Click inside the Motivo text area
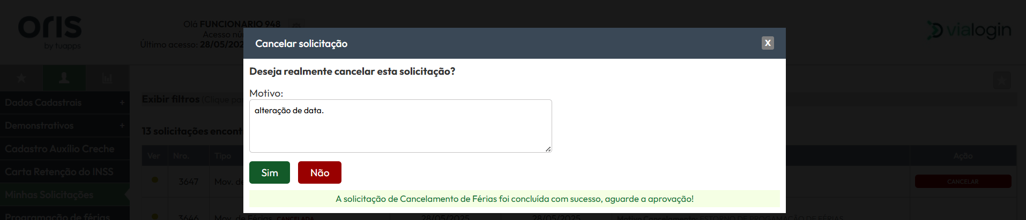The width and height of the screenshot is (1026, 220). 400,126
